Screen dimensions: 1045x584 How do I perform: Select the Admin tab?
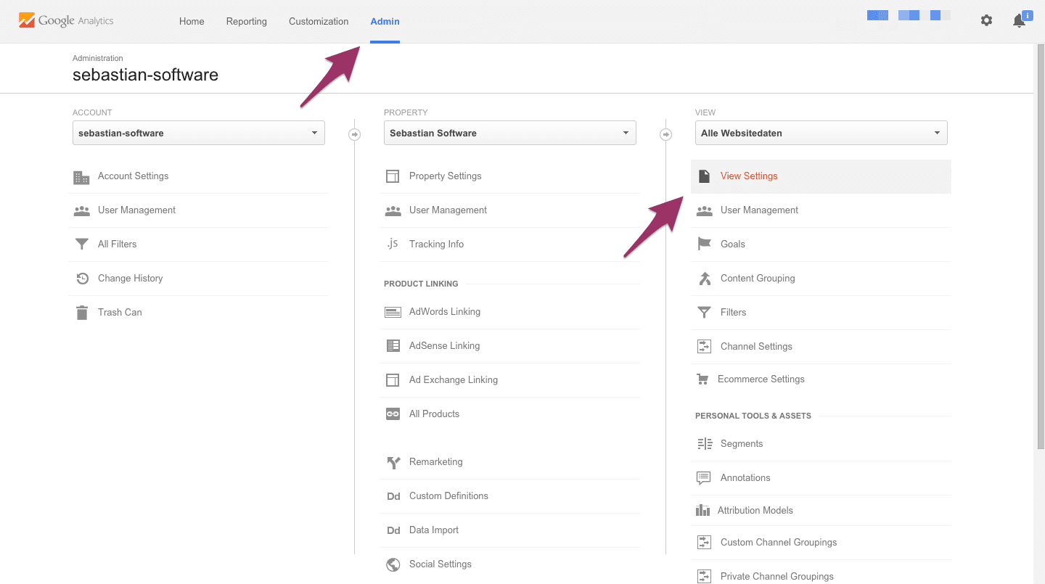[385, 22]
